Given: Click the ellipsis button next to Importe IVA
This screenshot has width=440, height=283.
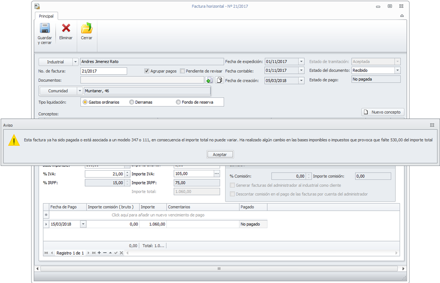Looking at the screenshot, I should (217, 174).
